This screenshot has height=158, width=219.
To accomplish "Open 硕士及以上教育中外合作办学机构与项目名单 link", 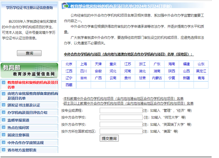I will click(129, 103).
